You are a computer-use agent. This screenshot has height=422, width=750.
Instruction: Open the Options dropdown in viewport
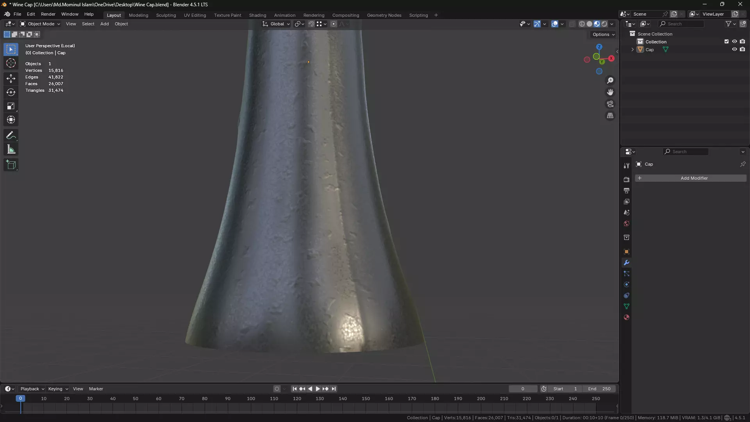pyautogui.click(x=604, y=34)
